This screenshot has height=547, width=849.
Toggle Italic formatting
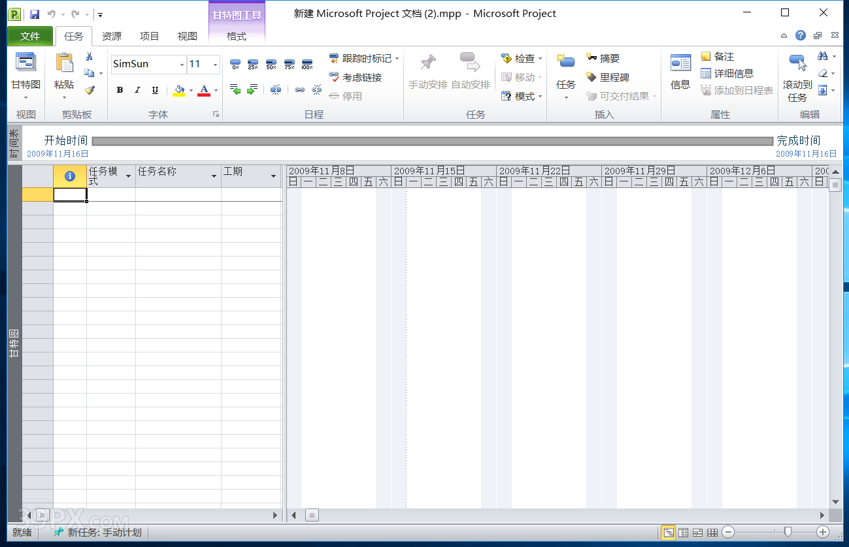coord(137,90)
